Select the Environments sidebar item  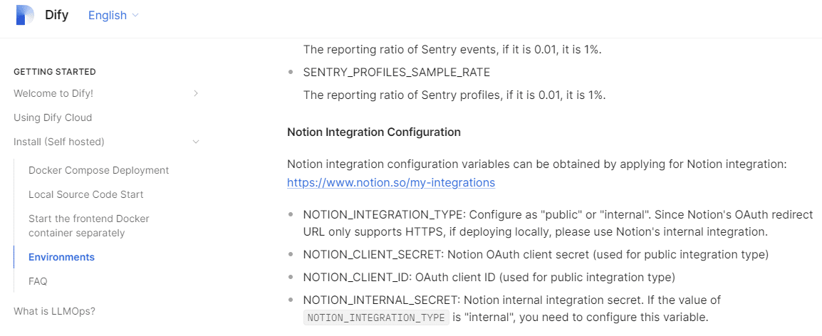(x=61, y=257)
